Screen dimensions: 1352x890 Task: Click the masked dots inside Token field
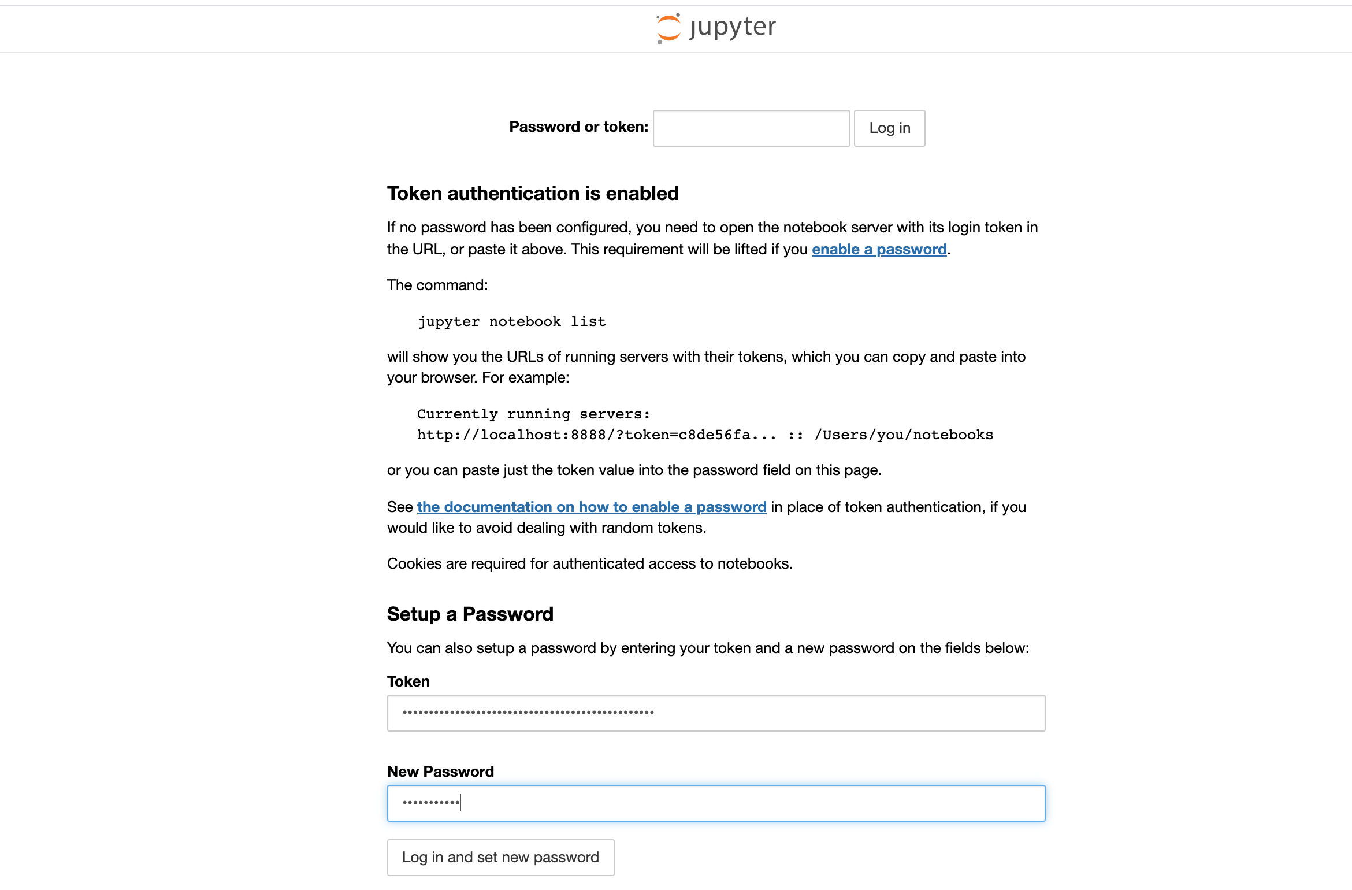528,713
